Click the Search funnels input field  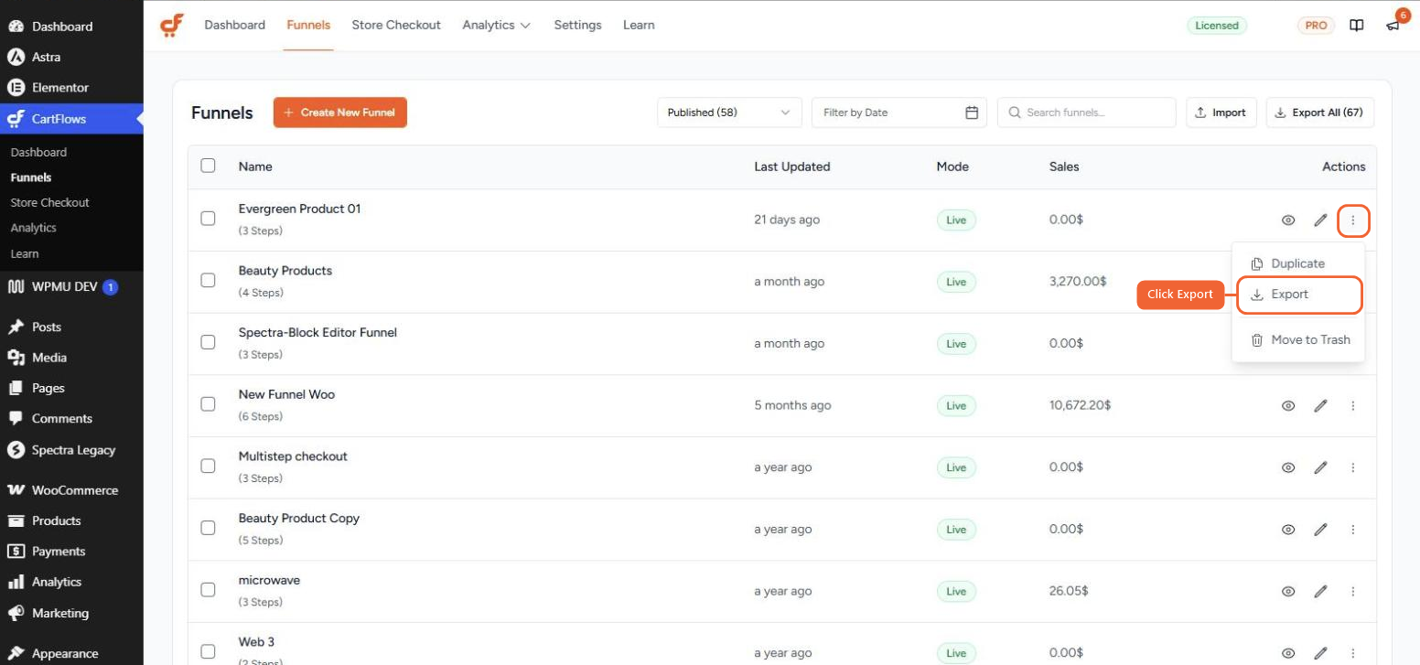click(x=1086, y=113)
